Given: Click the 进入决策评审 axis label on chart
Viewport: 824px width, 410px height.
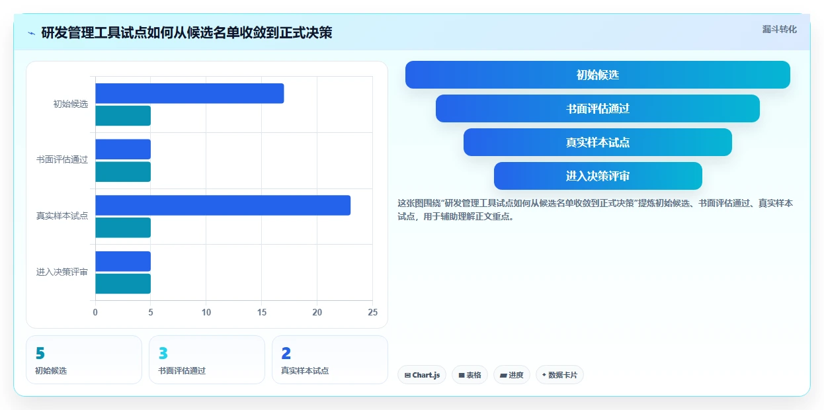Looking at the screenshot, I should 62,272.
